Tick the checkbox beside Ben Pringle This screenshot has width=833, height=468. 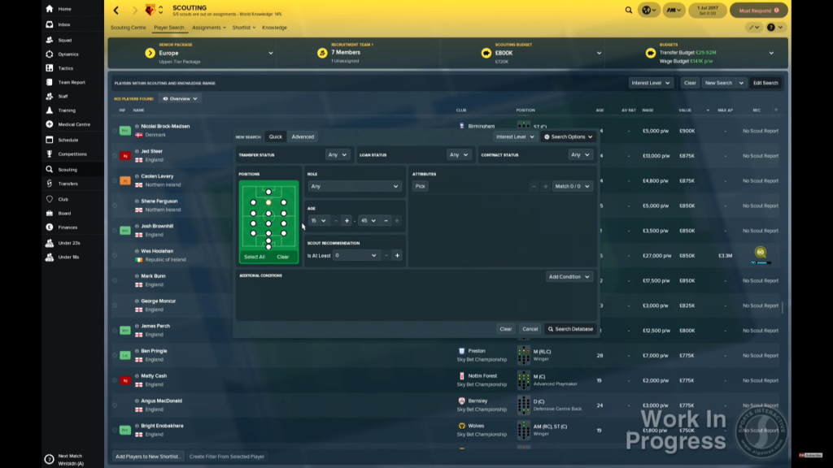pyautogui.click(x=115, y=356)
